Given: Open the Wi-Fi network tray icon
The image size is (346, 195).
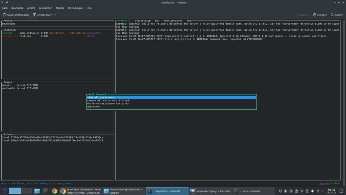Looking at the screenshot, I should point(318,191).
